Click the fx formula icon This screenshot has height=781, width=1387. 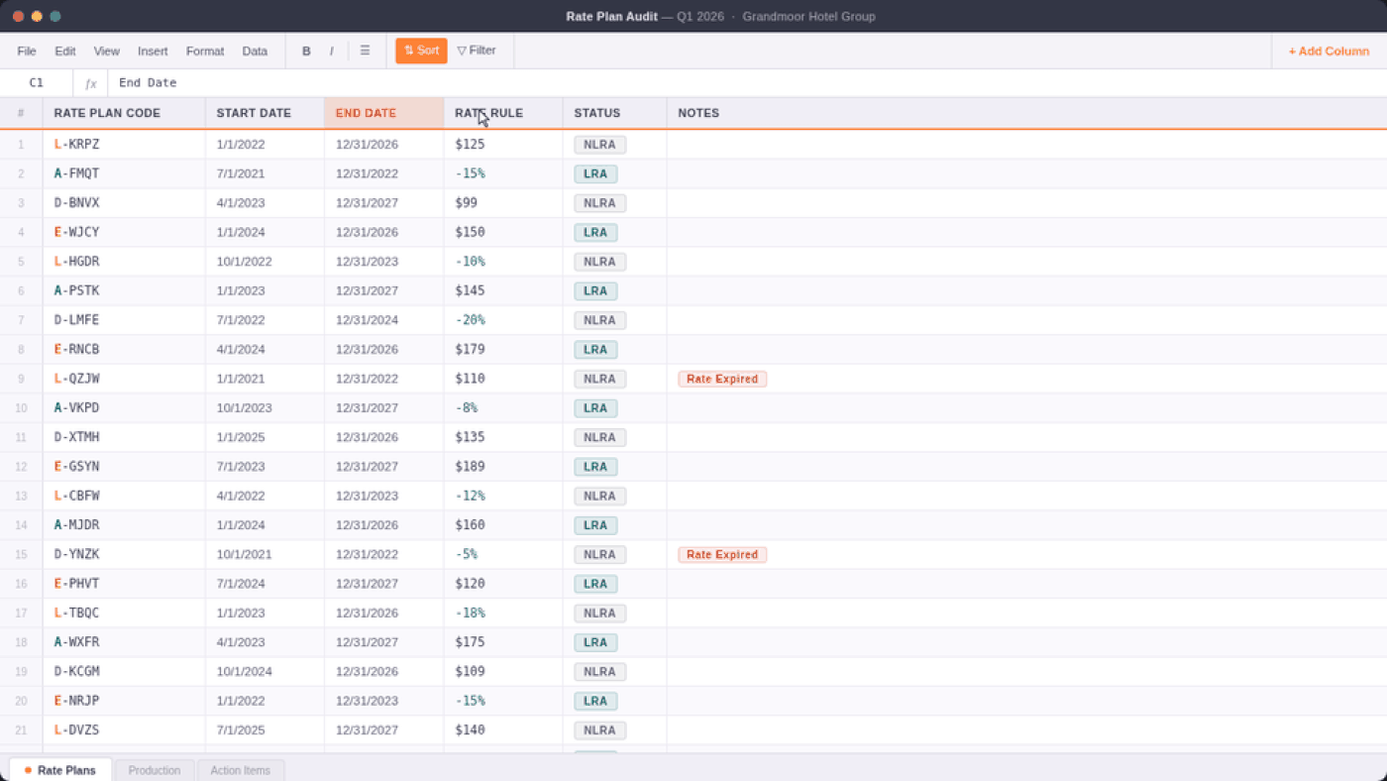pos(91,83)
